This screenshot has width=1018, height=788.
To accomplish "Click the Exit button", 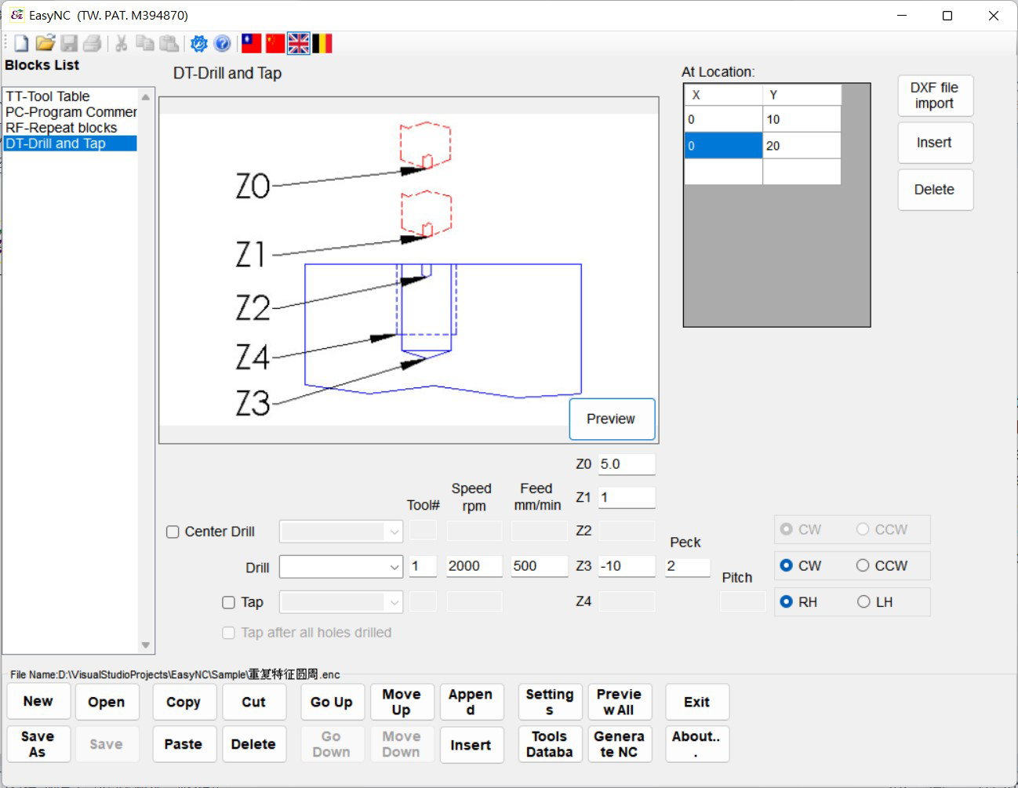I will point(697,702).
